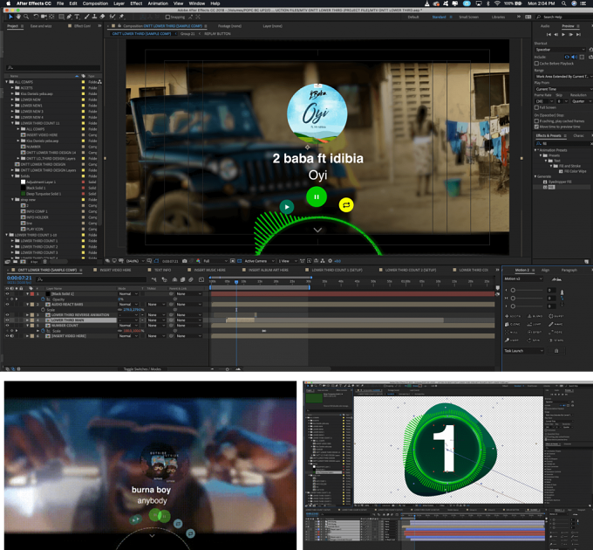Click the yellow repeat button in the composition
Screen dimensions: 593x550
tap(346, 205)
